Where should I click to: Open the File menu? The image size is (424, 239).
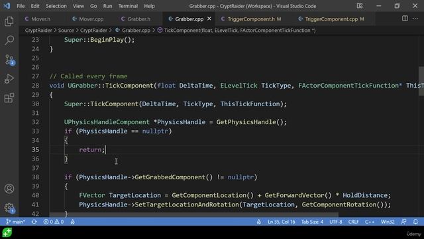click(x=21, y=6)
